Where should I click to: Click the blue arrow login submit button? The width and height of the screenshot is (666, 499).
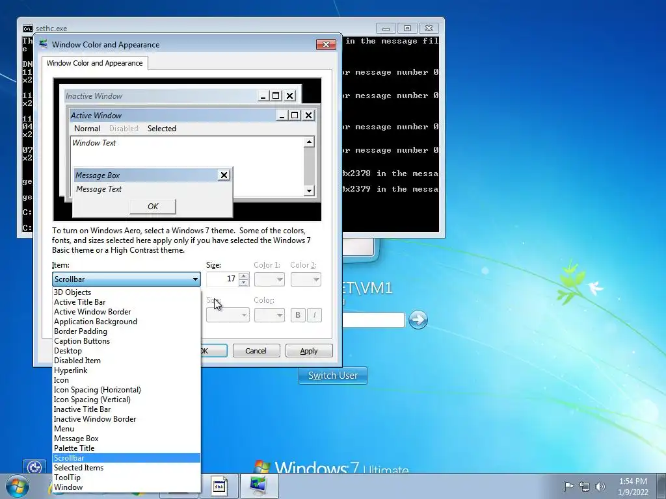(x=418, y=320)
